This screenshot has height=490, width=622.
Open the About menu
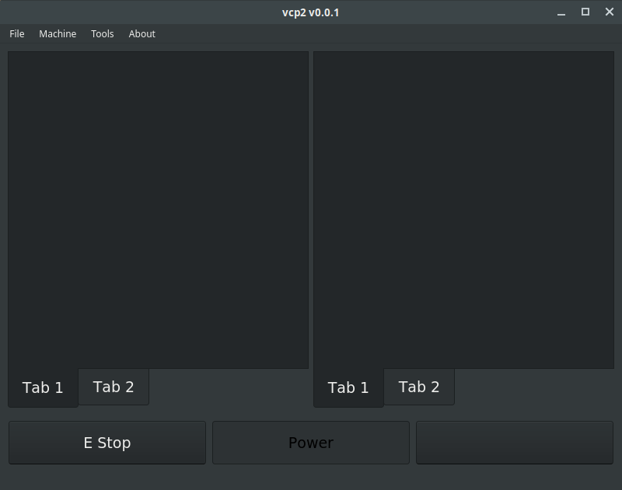tap(142, 34)
